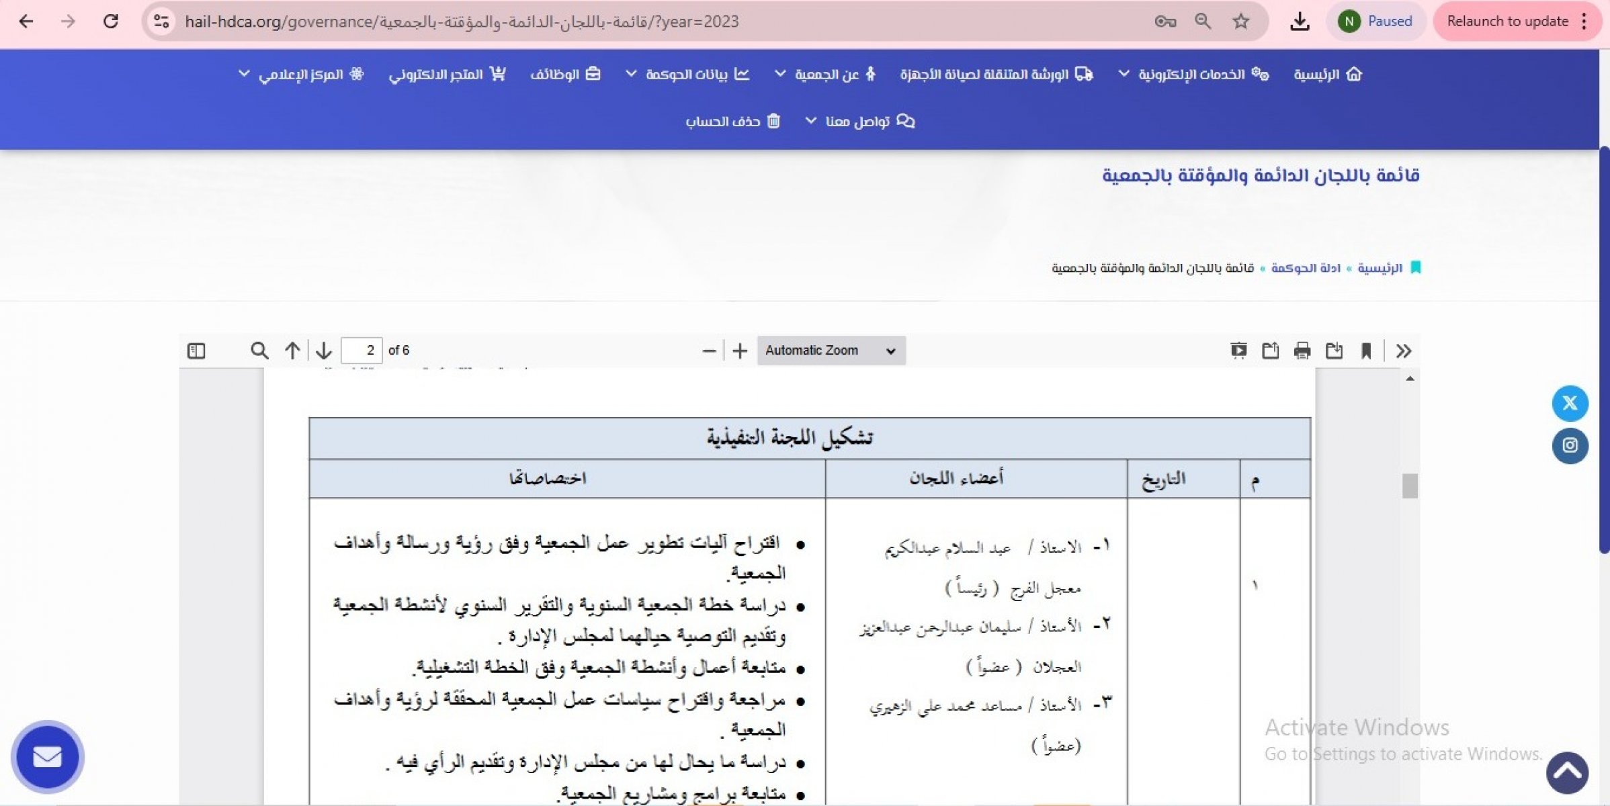Zoom out the PDF with minus button
This screenshot has width=1610, height=806.
pyautogui.click(x=709, y=351)
